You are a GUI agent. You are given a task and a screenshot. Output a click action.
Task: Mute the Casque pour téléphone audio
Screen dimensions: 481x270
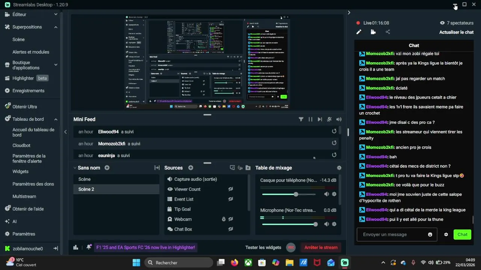coord(327,194)
